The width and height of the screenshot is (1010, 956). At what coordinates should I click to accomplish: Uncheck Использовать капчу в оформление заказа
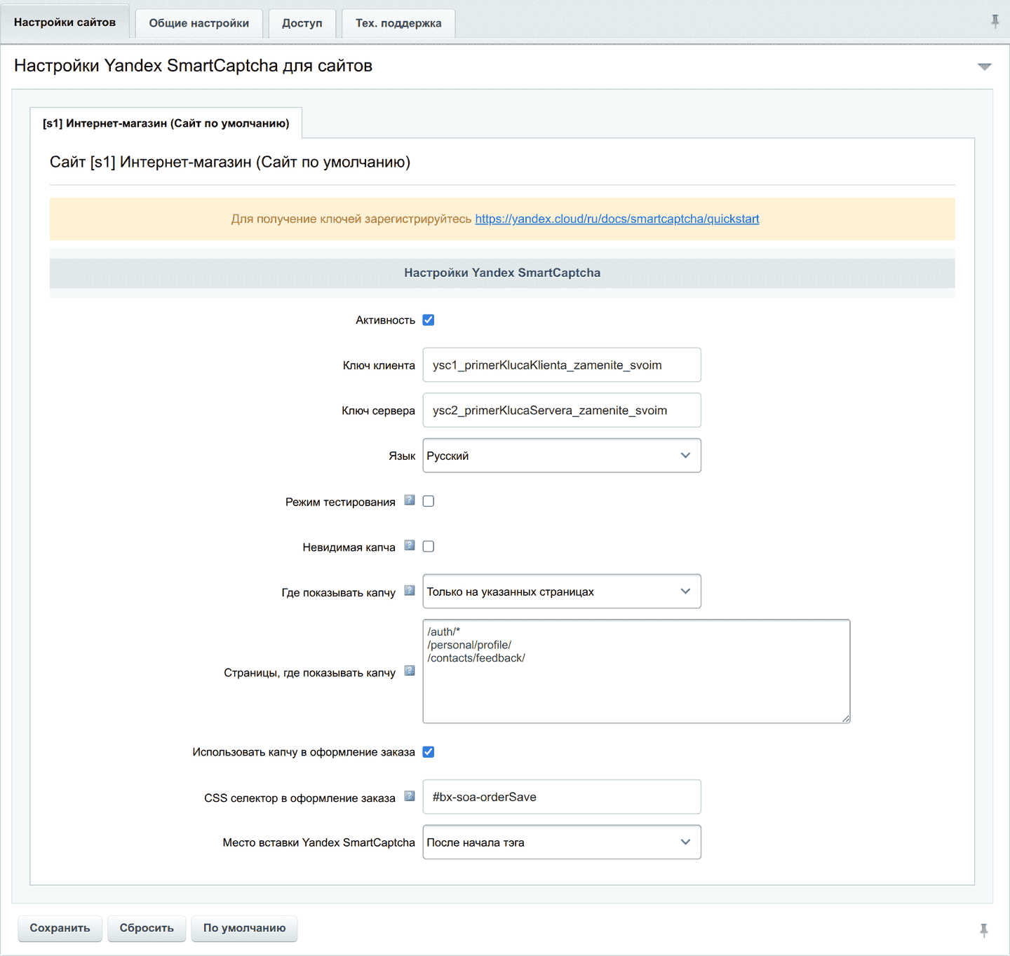pos(429,752)
